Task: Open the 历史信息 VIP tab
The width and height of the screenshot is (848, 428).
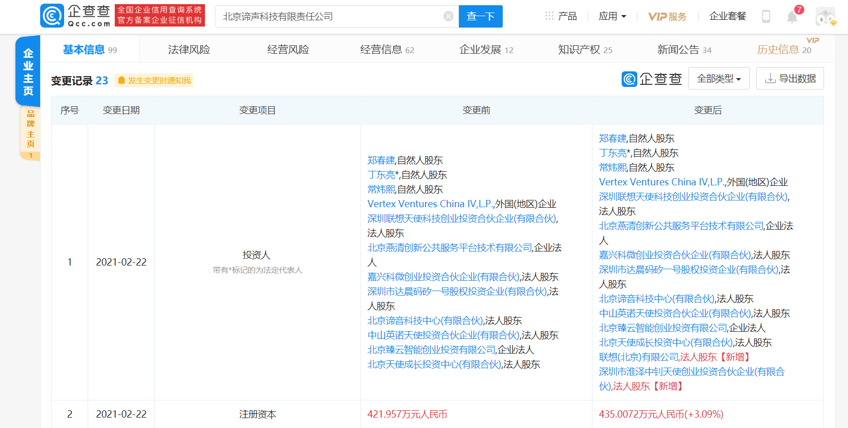Action: click(784, 49)
